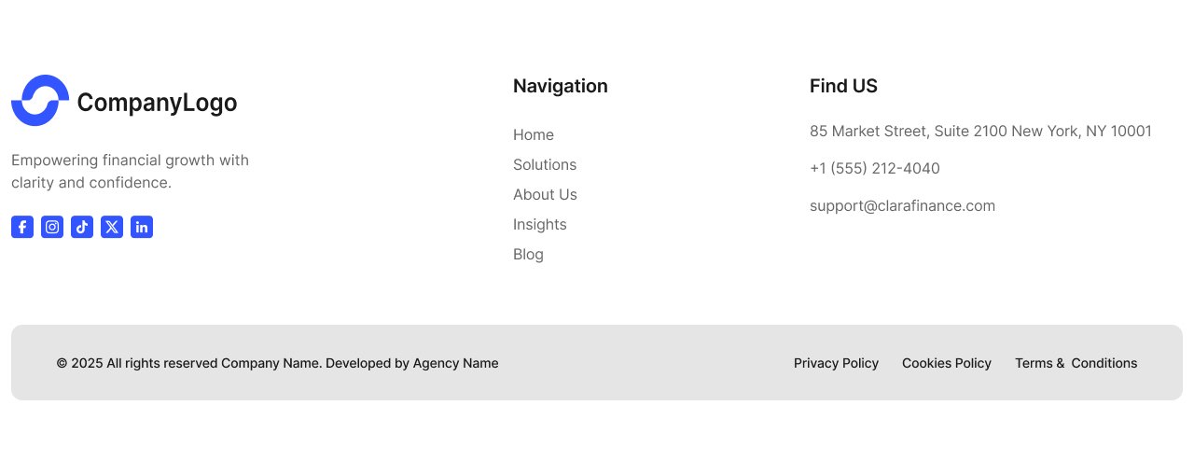Go to the Home navigation link
1194x475 pixels.
[534, 135]
